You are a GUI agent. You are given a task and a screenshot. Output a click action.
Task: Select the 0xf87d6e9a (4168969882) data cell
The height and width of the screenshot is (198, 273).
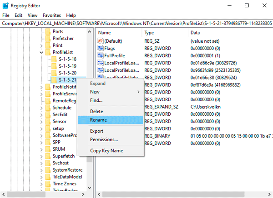215,85
